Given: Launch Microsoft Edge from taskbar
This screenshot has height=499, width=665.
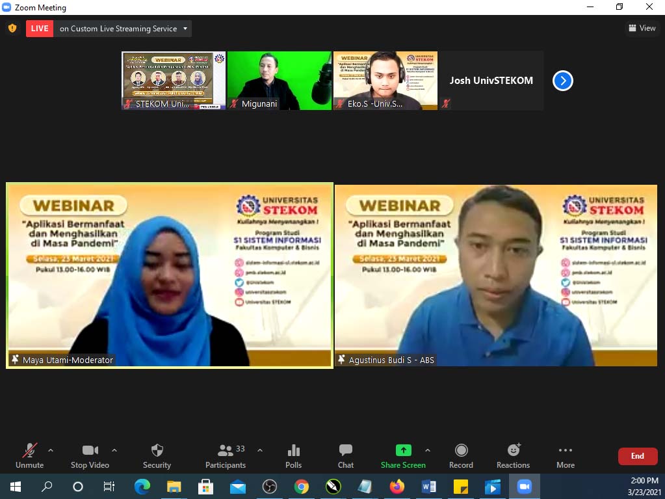Looking at the screenshot, I should [x=142, y=486].
